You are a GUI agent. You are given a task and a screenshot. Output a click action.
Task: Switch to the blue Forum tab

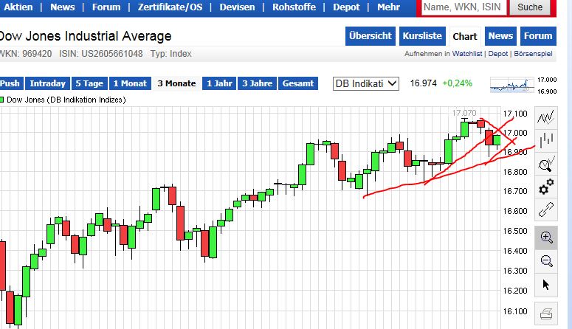538,36
